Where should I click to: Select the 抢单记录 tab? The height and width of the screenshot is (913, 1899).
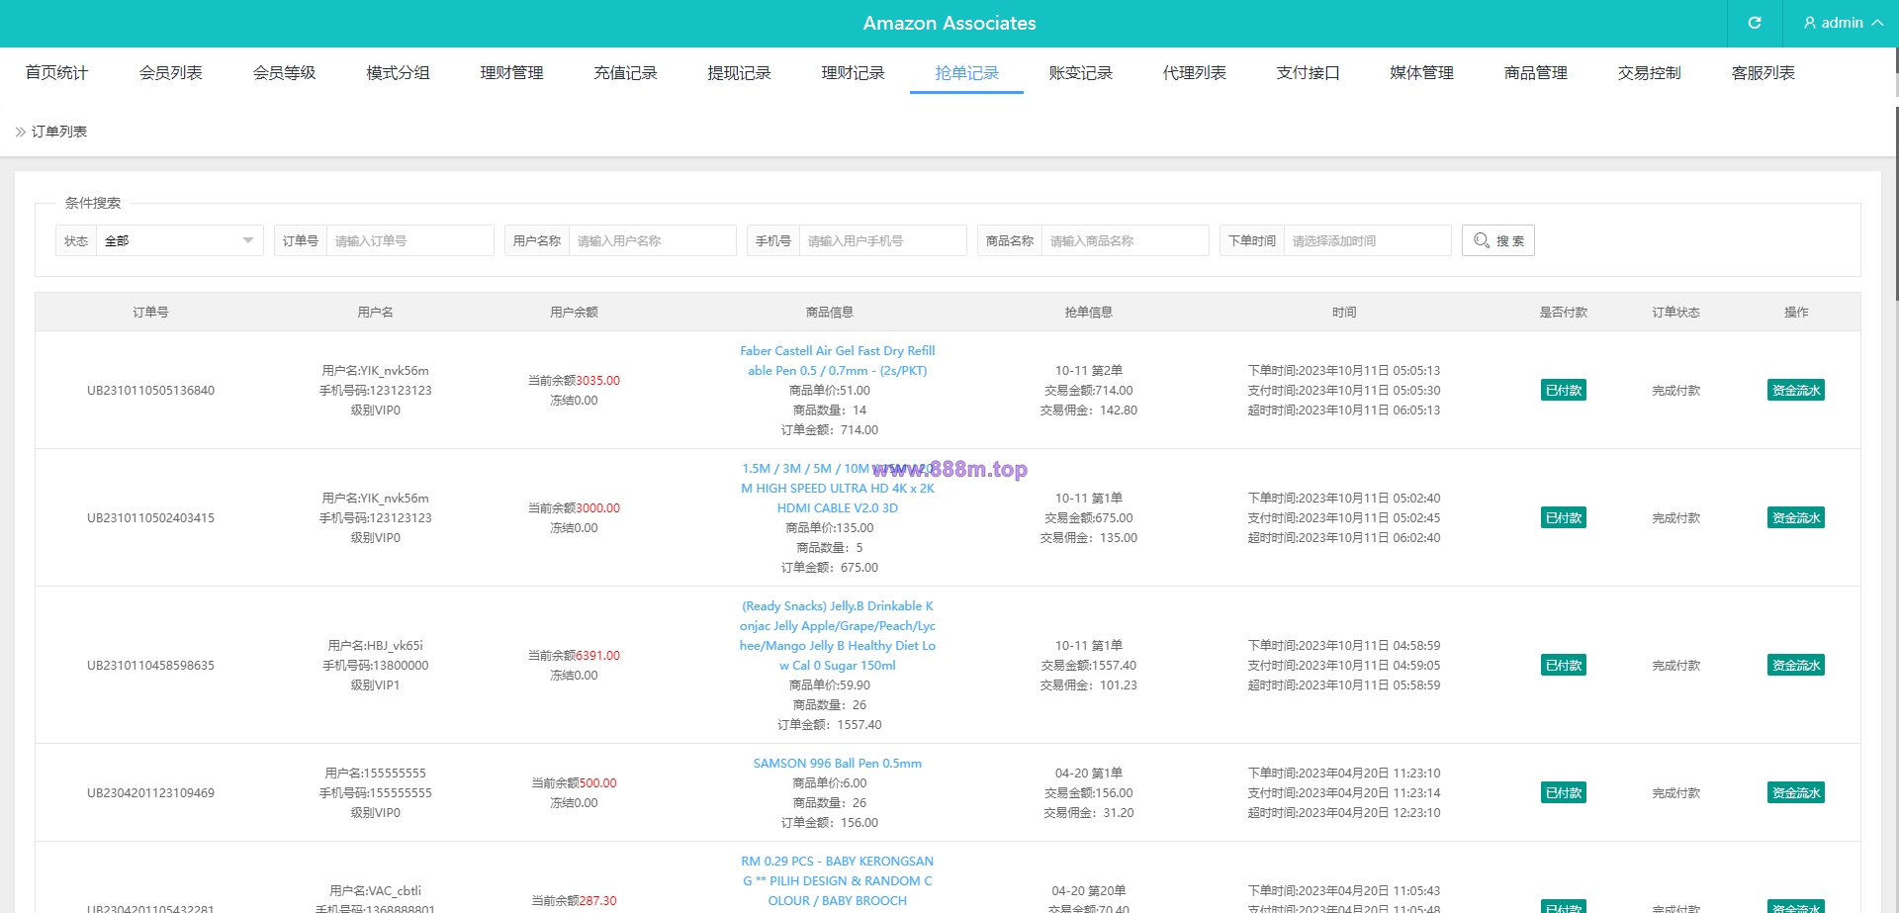click(966, 73)
